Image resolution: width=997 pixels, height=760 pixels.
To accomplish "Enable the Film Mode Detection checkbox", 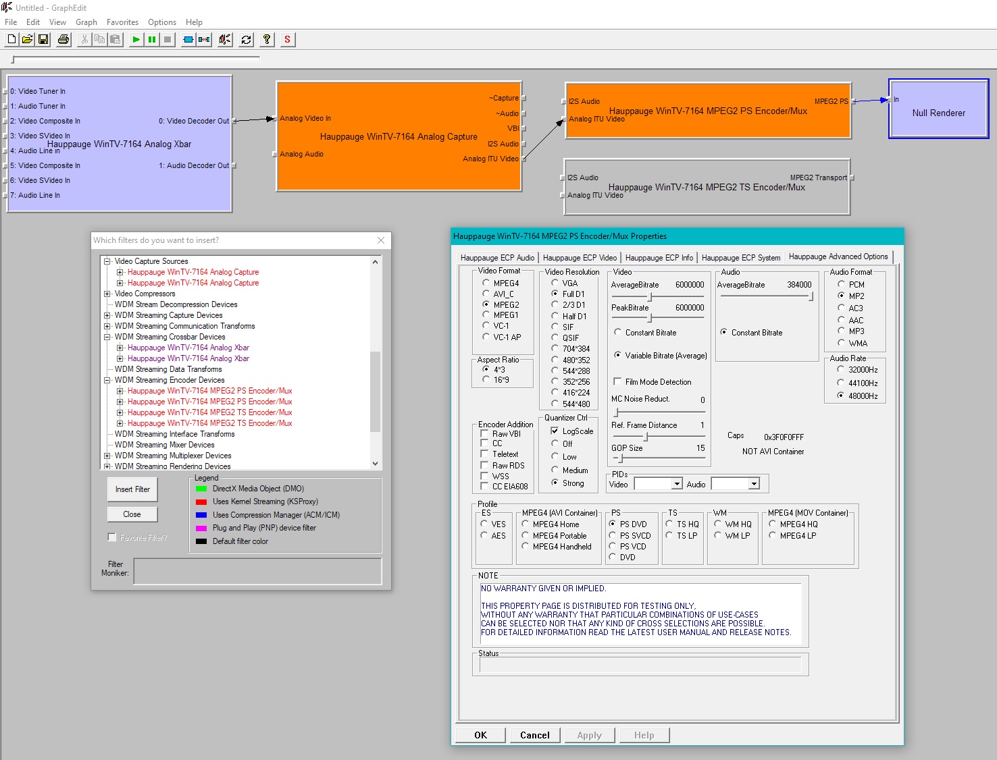I will (x=617, y=382).
